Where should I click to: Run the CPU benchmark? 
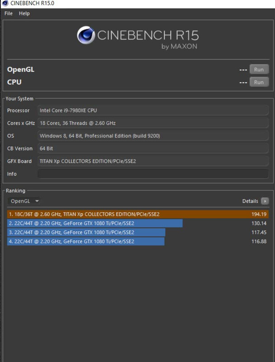[259, 82]
